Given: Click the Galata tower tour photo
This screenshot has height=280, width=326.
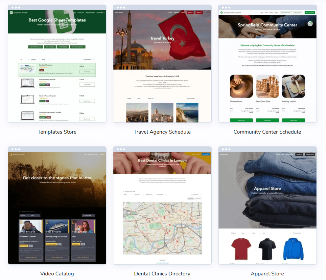Looking at the screenshot, I should point(162,112).
